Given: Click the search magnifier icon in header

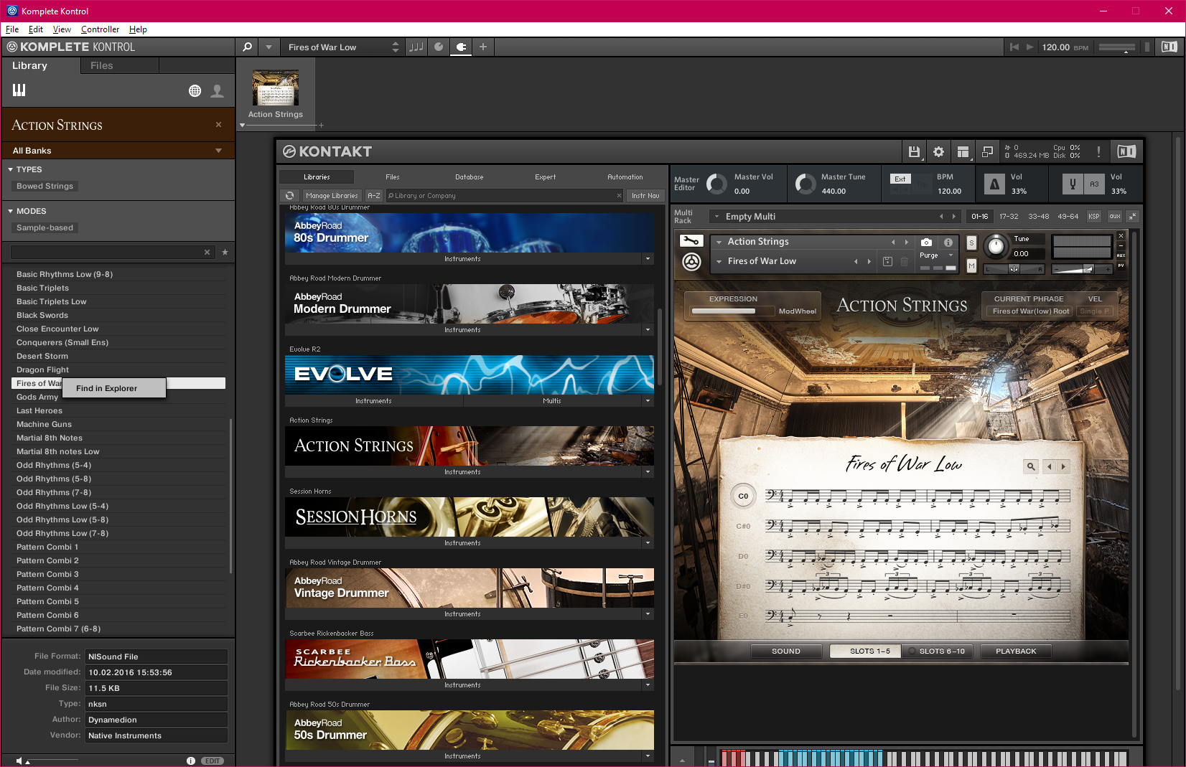Looking at the screenshot, I should 248,47.
